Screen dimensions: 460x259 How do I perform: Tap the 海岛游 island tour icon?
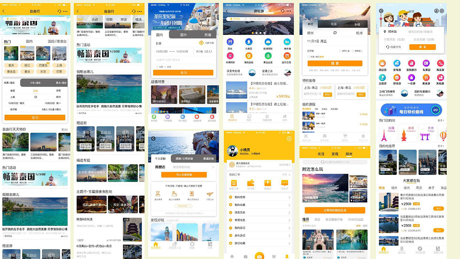(441, 63)
